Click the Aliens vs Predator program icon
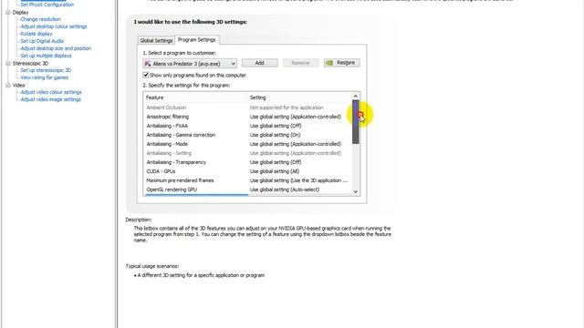The height and width of the screenshot is (328, 584). (148, 64)
